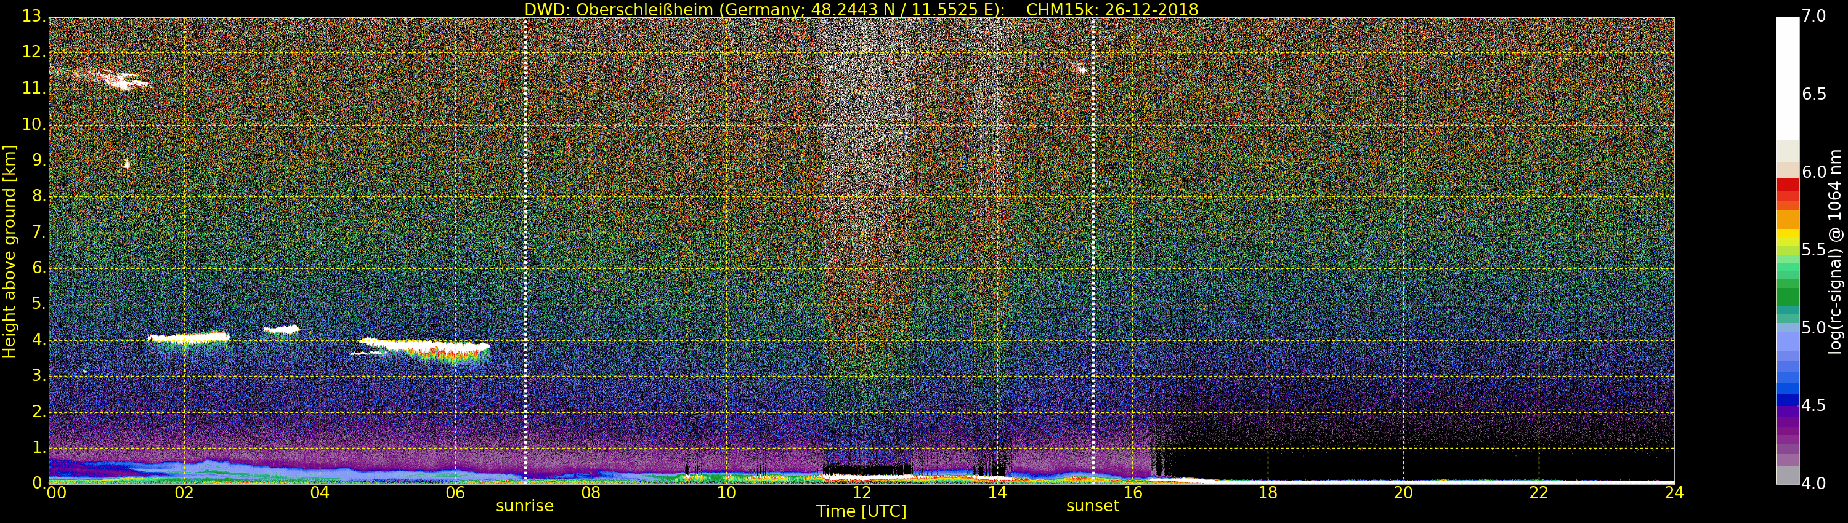
Task: Click the white cloud layer at 4 km near 02 UTC
Action: tap(188, 337)
